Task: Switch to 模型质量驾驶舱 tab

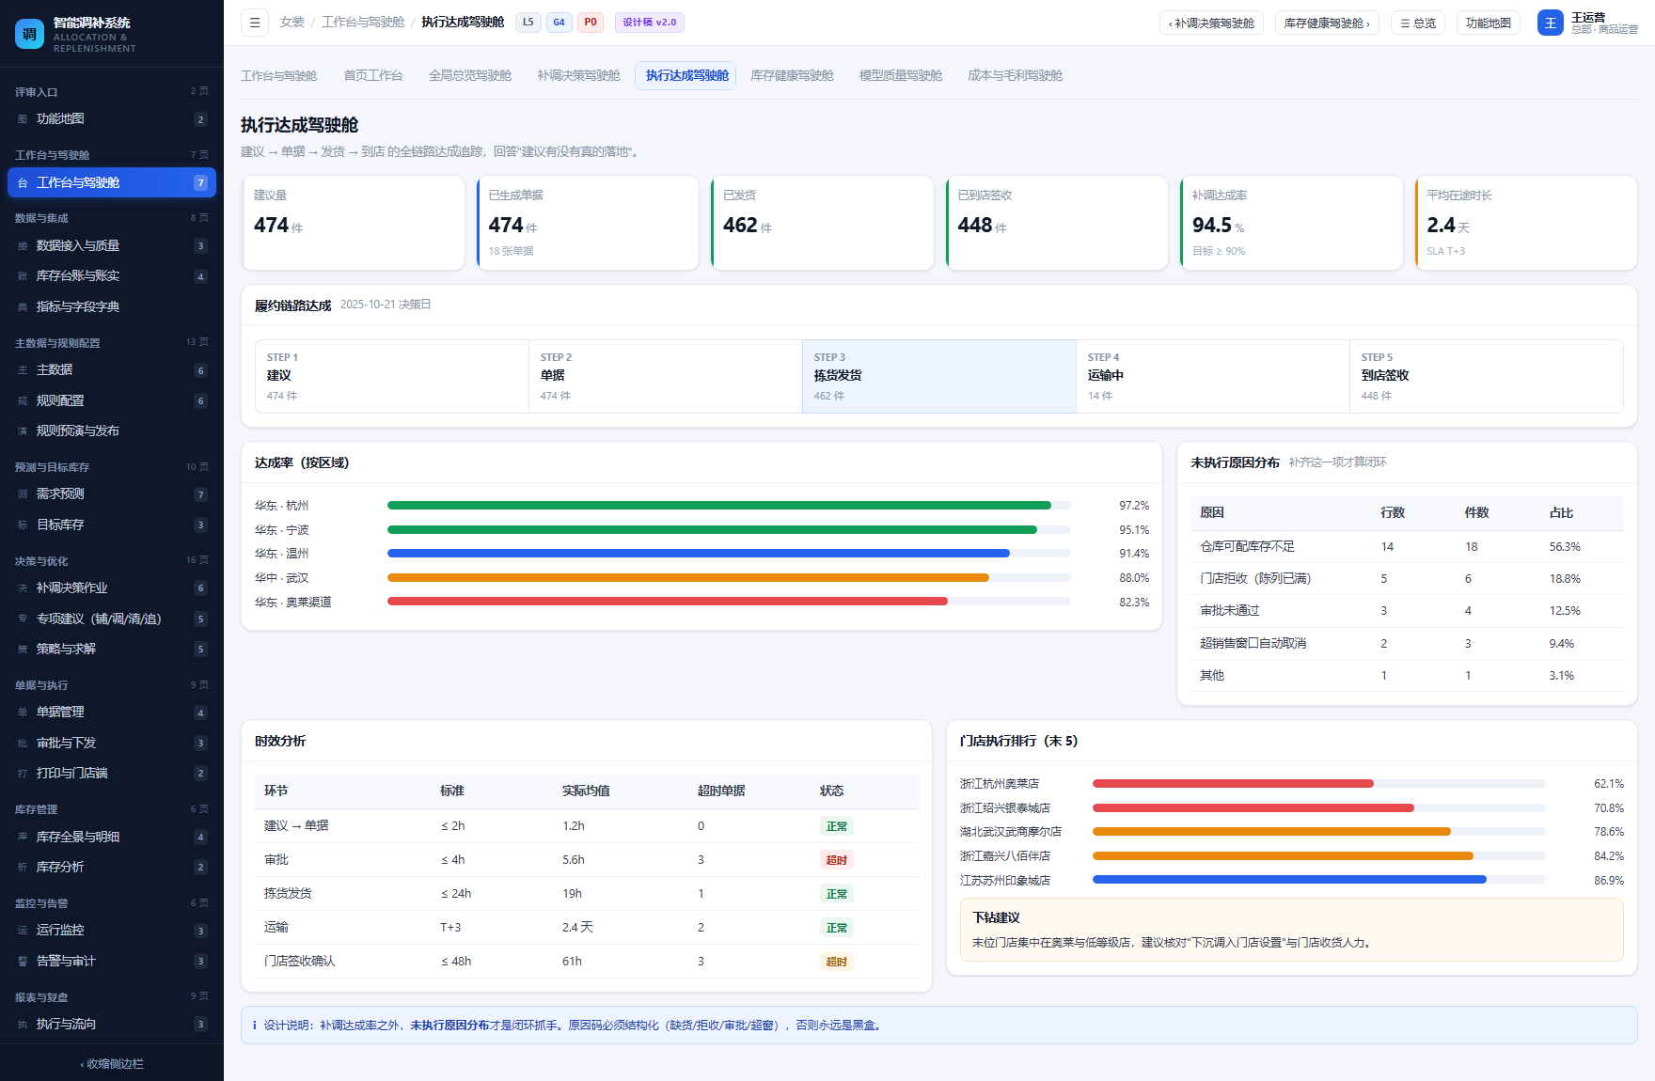Action: 901,75
